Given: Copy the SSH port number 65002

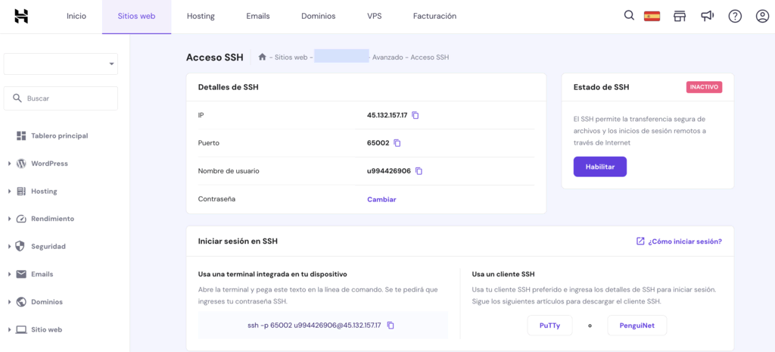Looking at the screenshot, I should tap(397, 143).
